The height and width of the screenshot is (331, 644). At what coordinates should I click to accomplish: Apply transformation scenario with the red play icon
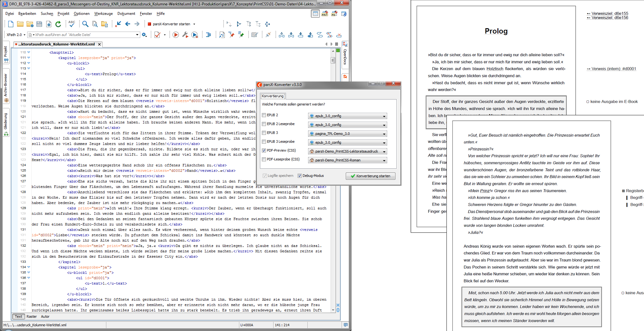coord(176,35)
